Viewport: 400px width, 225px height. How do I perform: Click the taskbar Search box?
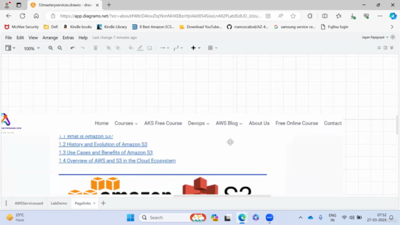pyautogui.click(x=172, y=217)
